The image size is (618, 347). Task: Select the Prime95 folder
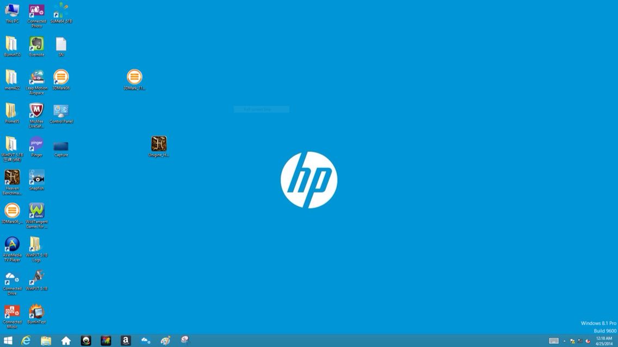pyautogui.click(x=12, y=113)
